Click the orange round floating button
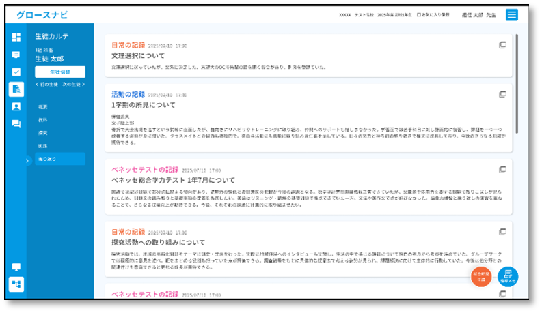Viewport: 542px width, 313px height. tap(481, 275)
